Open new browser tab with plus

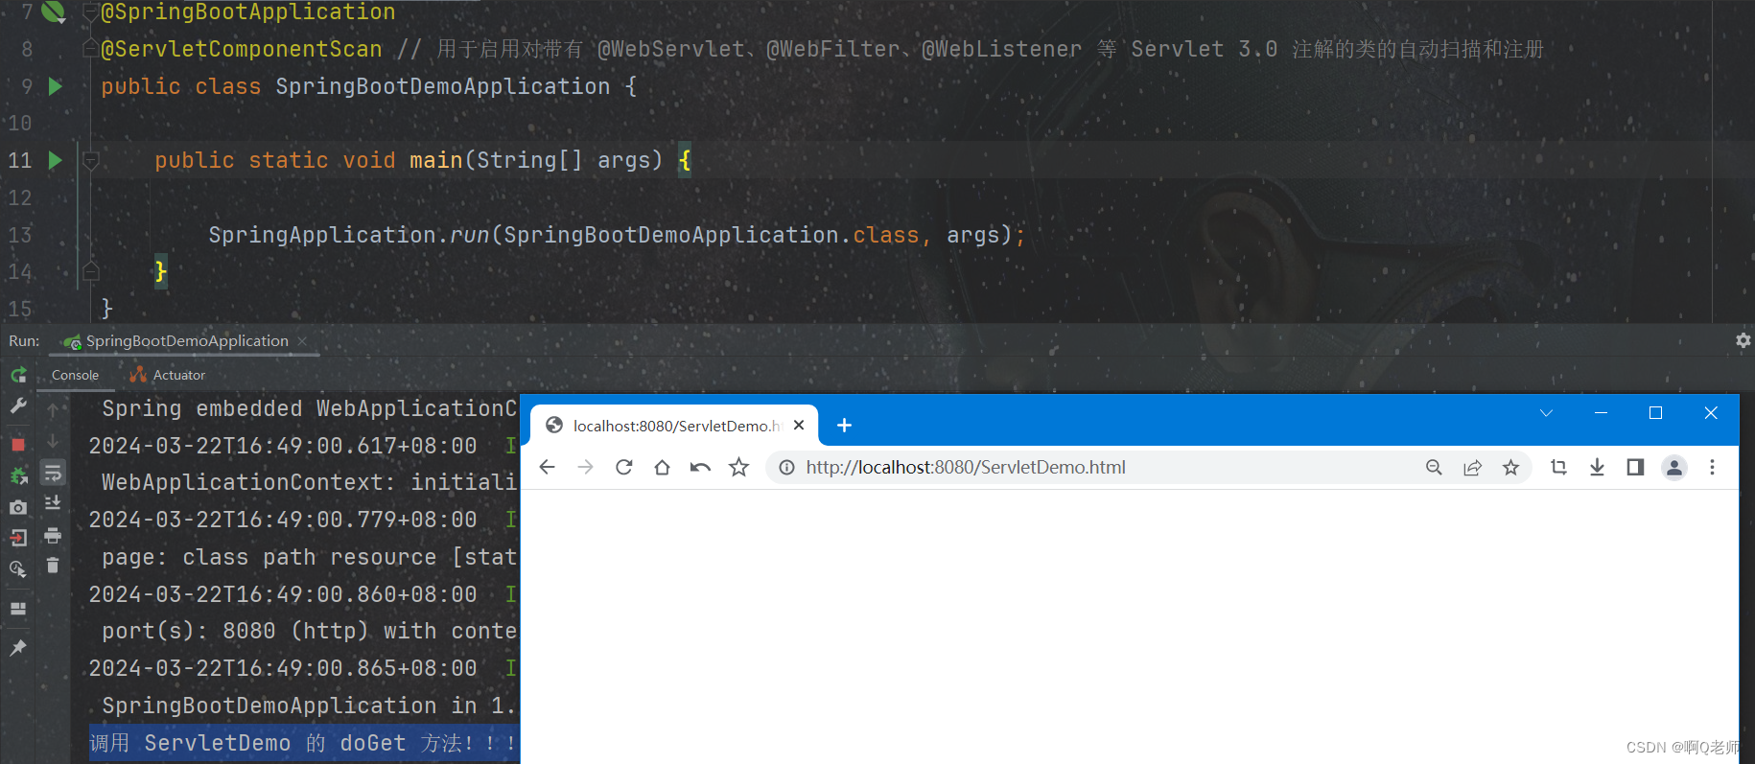coord(844,425)
